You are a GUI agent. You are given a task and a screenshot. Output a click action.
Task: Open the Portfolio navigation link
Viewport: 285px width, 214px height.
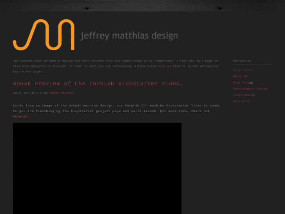click(x=241, y=101)
